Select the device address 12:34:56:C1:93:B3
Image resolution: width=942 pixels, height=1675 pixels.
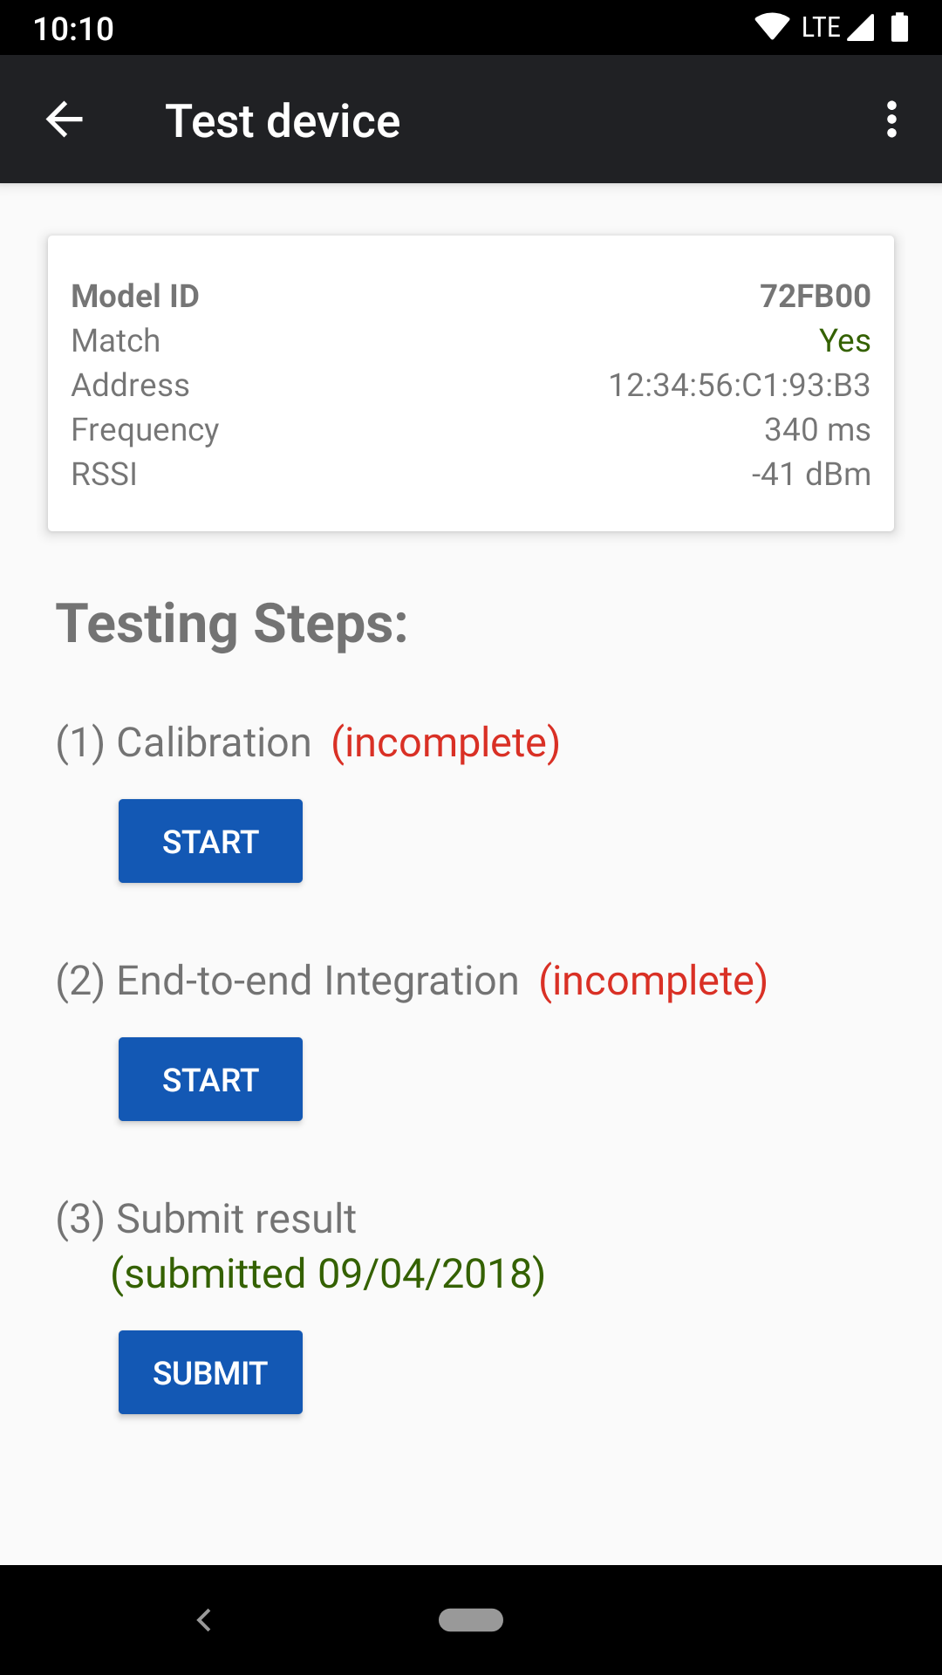coord(739,385)
